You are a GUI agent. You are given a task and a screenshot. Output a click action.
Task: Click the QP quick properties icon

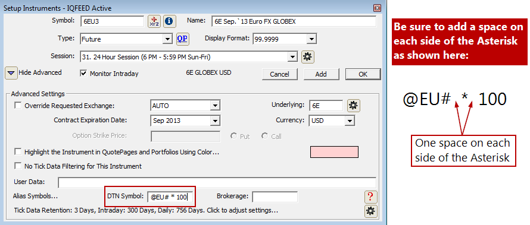[183, 39]
